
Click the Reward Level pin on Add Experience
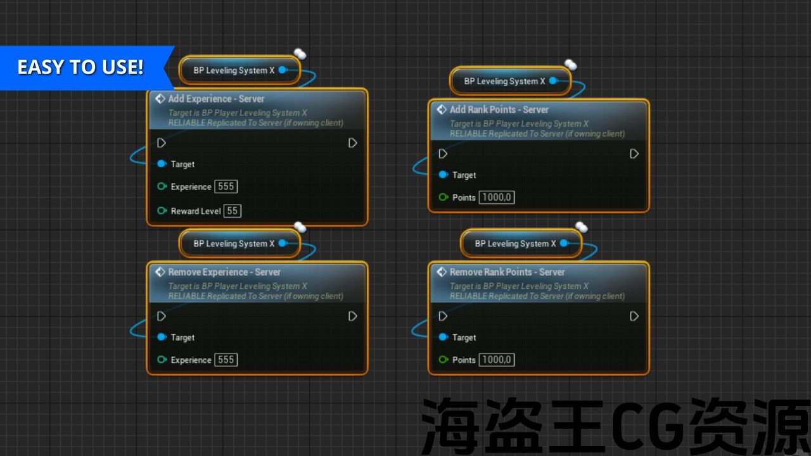pos(162,211)
